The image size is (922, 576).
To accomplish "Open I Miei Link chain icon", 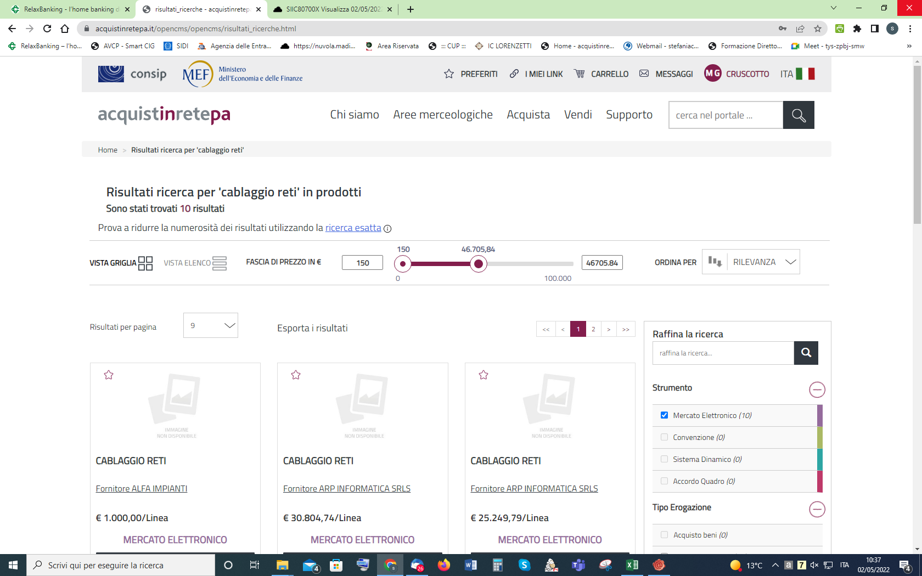I will pyautogui.click(x=514, y=74).
